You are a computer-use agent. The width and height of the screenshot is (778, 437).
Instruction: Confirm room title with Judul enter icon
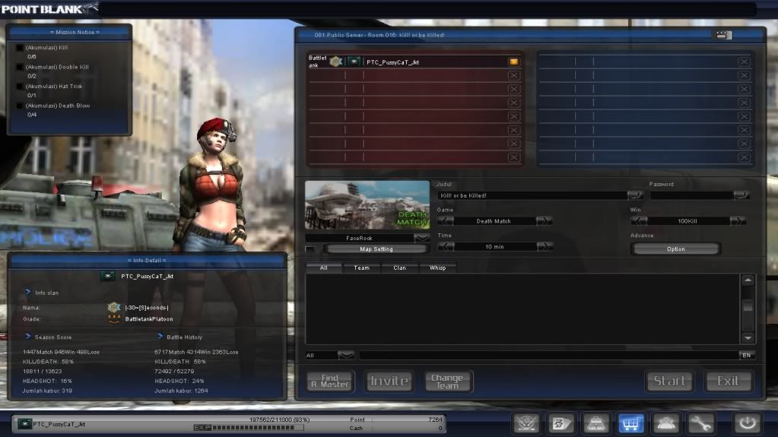click(635, 195)
